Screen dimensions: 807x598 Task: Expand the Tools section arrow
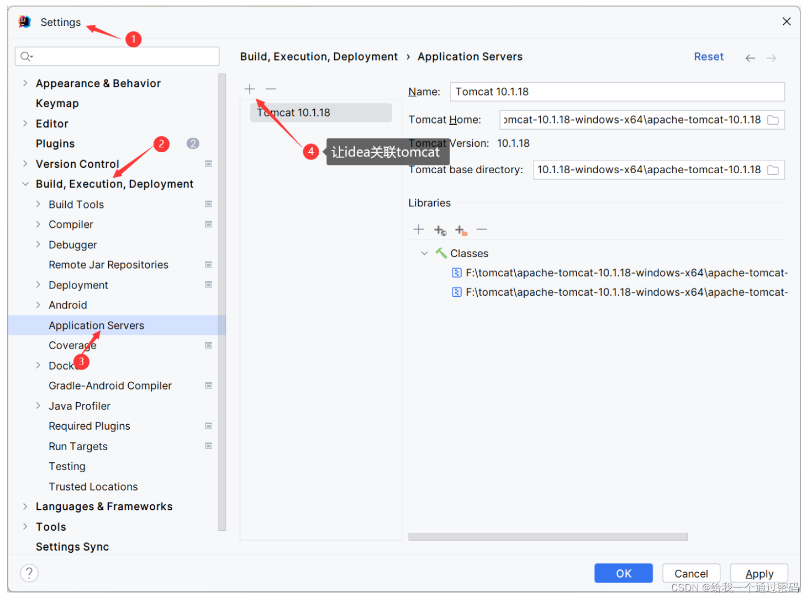pos(25,527)
